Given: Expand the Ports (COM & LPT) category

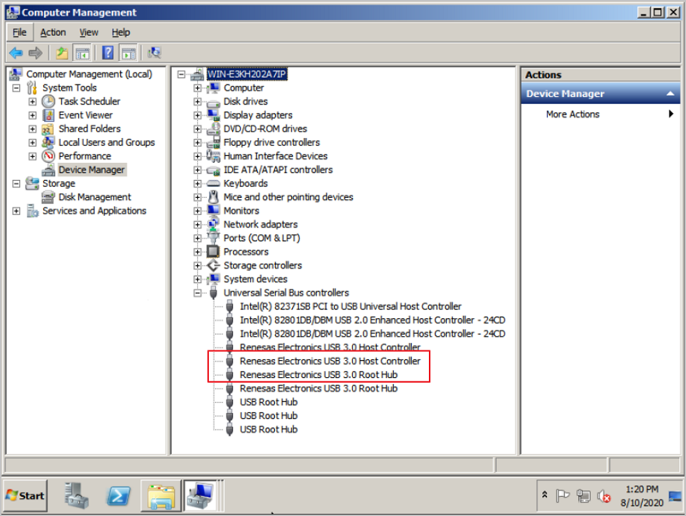Looking at the screenshot, I should coord(197,238).
